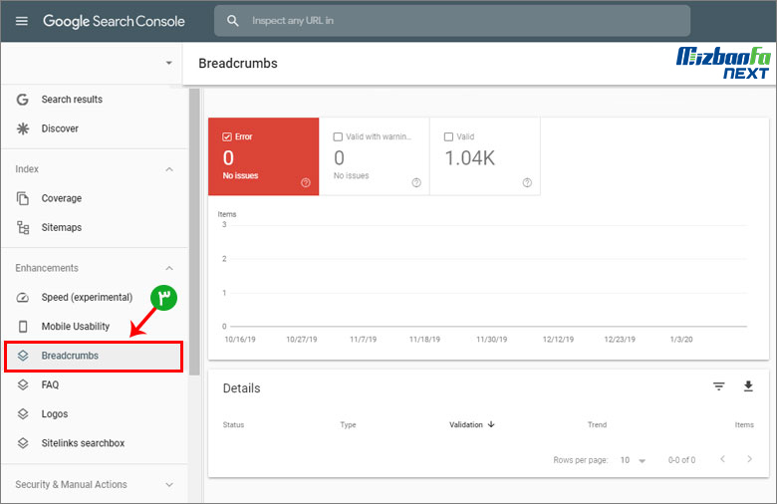Go to next page of details
Viewport: 777px width, 504px height.
749,459
